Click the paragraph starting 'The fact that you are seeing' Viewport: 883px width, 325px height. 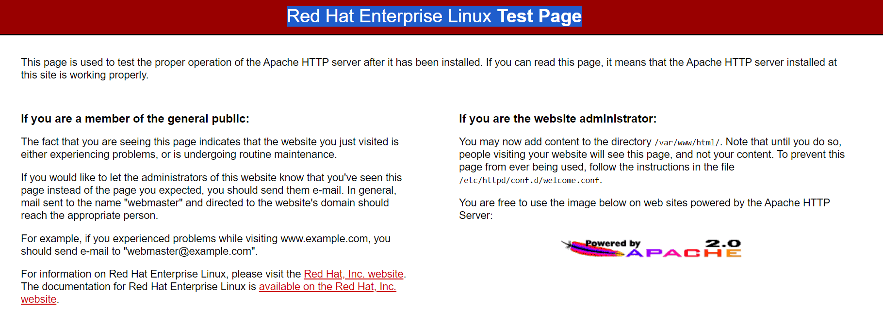pyautogui.click(x=210, y=148)
